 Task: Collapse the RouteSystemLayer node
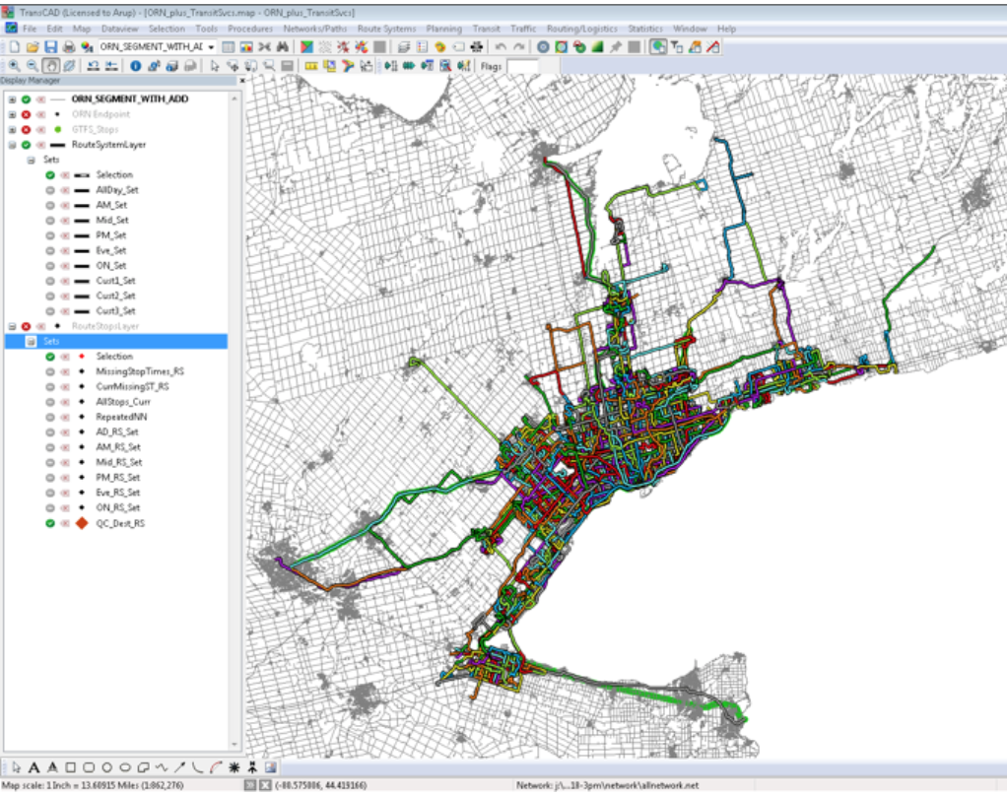[x=12, y=145]
